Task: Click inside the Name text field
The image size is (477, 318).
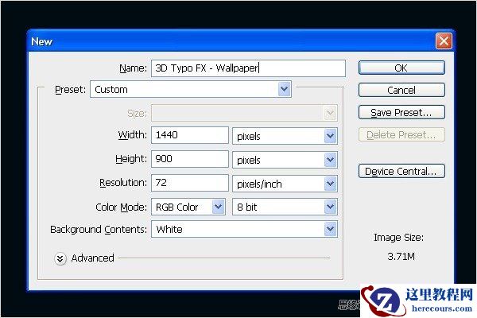Action: [248, 68]
